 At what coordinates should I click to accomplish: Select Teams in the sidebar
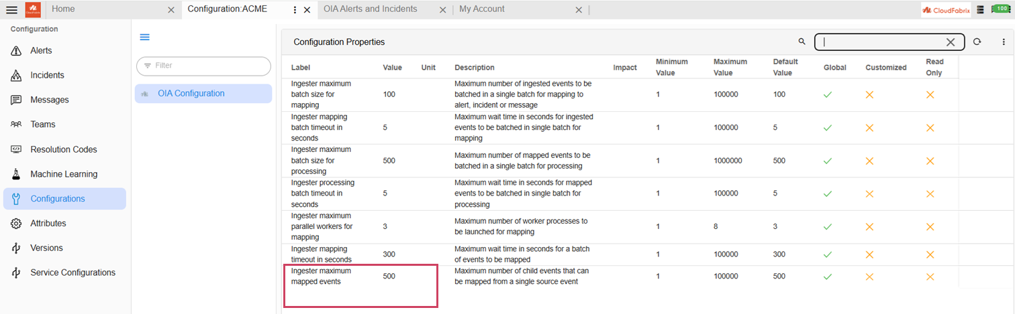(x=43, y=125)
